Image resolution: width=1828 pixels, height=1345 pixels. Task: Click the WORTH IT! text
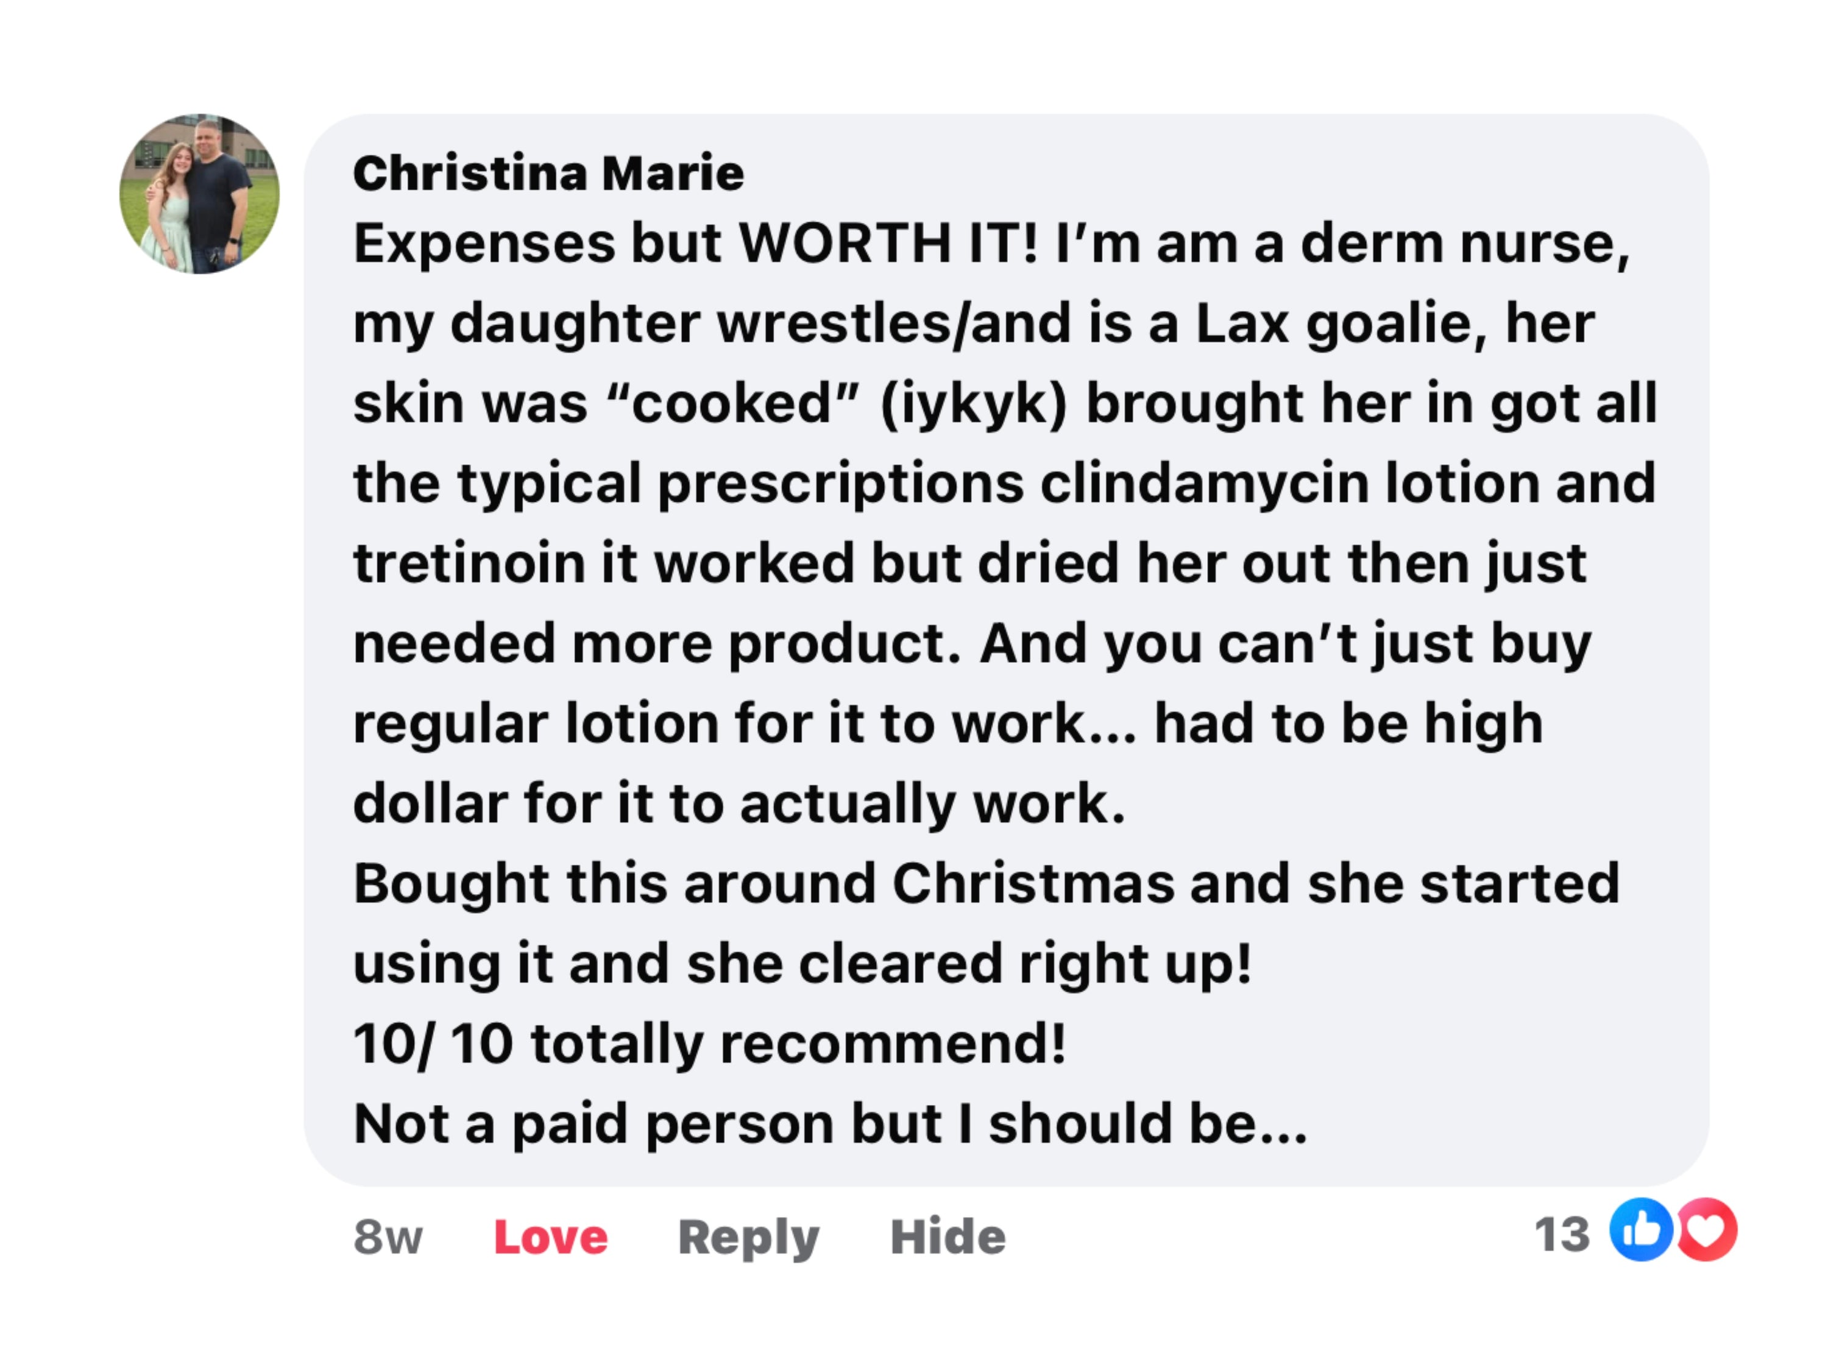(x=888, y=244)
